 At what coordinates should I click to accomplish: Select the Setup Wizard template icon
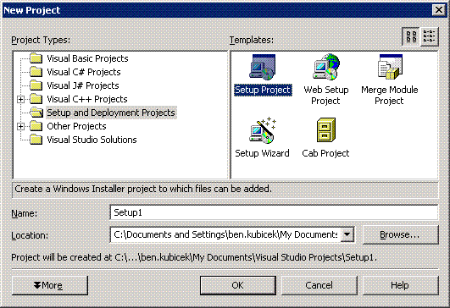pyautogui.click(x=263, y=130)
